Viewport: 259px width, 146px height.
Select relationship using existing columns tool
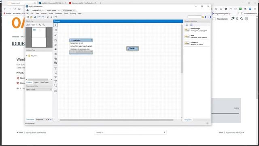(x=56, y=91)
